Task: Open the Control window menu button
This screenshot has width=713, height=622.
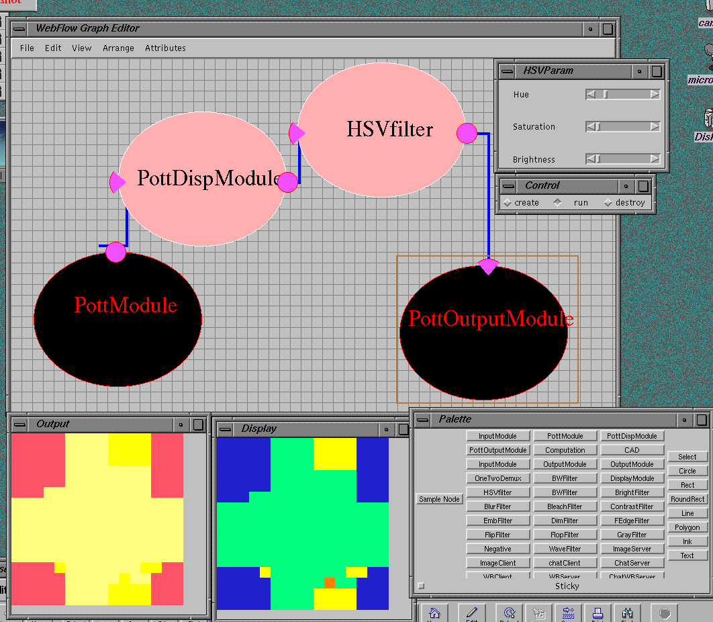Action: click(509, 185)
